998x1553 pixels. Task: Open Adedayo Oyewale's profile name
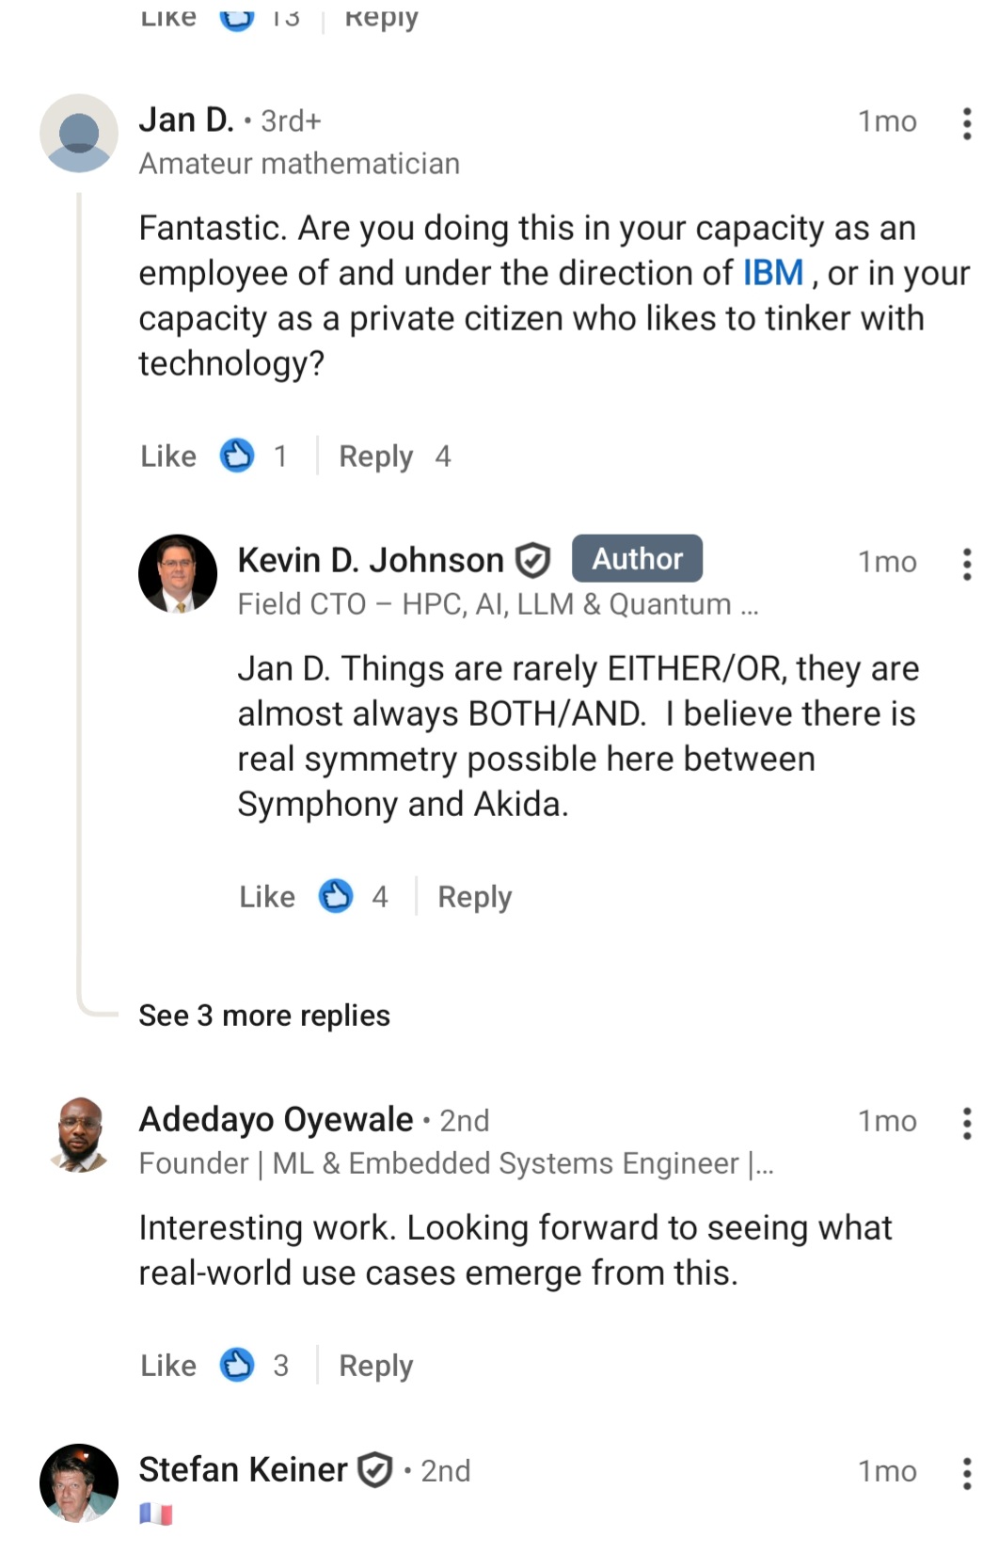[276, 1120]
